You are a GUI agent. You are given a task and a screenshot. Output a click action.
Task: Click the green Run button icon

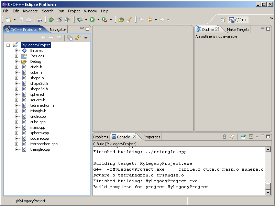tap(92, 20)
